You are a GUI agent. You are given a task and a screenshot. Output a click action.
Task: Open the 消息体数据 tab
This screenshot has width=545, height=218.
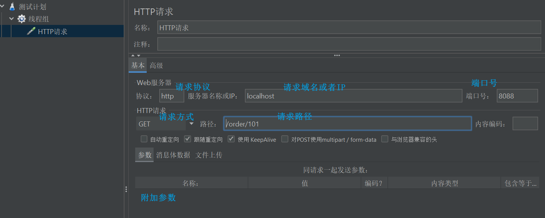pos(173,155)
